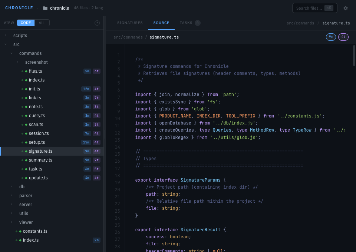Switch the view toggle to ALL
This screenshot has height=252, width=356.
point(42,23)
